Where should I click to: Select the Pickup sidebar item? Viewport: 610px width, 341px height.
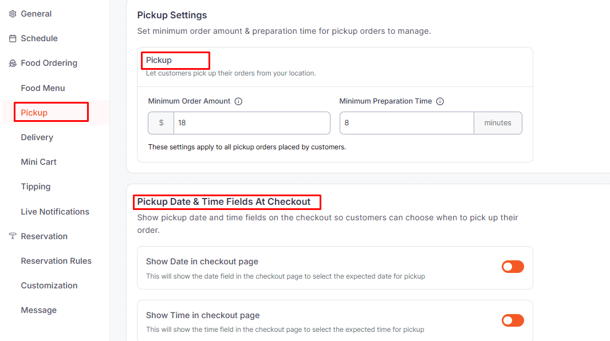tap(34, 113)
